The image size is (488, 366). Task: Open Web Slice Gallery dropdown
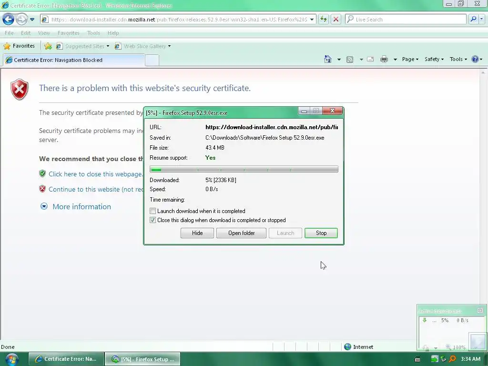click(142, 46)
